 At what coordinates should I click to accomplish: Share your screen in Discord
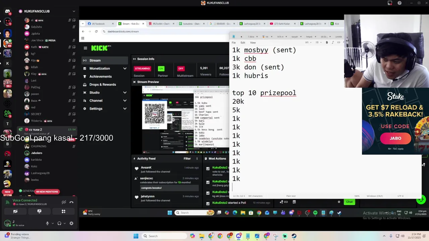click(x=39, y=211)
